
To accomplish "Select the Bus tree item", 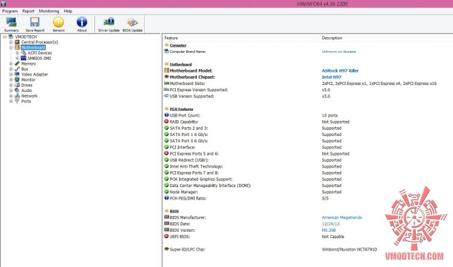I will (25, 69).
